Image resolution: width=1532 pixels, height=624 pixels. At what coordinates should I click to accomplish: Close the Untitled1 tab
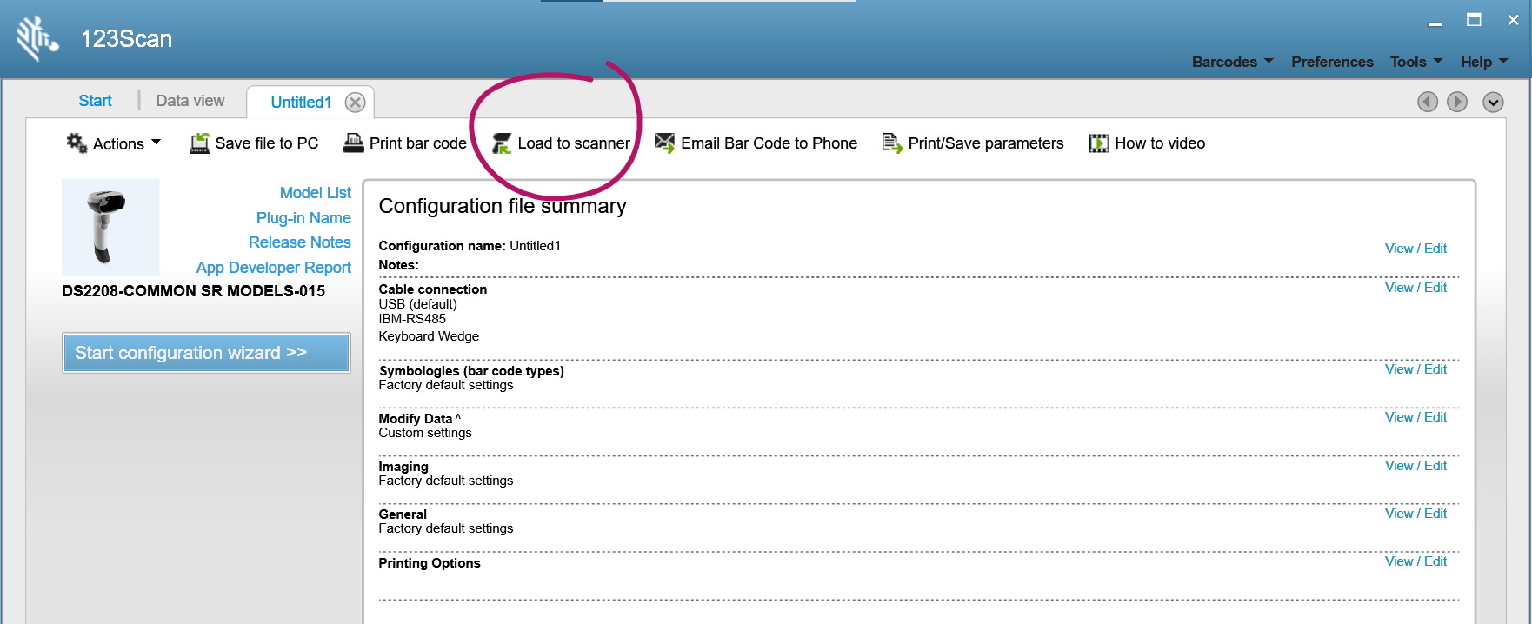[x=355, y=103]
